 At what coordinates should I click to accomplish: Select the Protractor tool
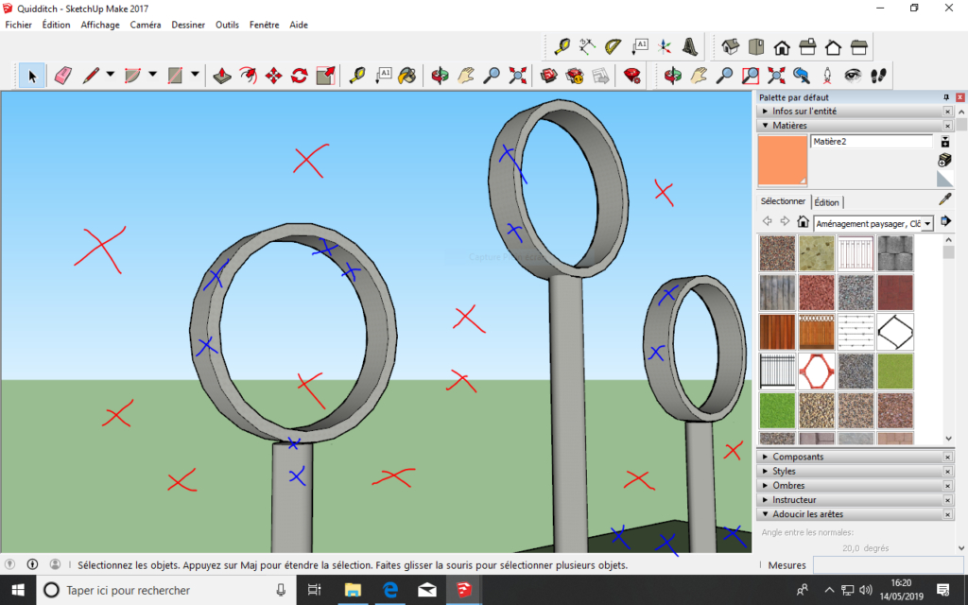click(x=614, y=45)
